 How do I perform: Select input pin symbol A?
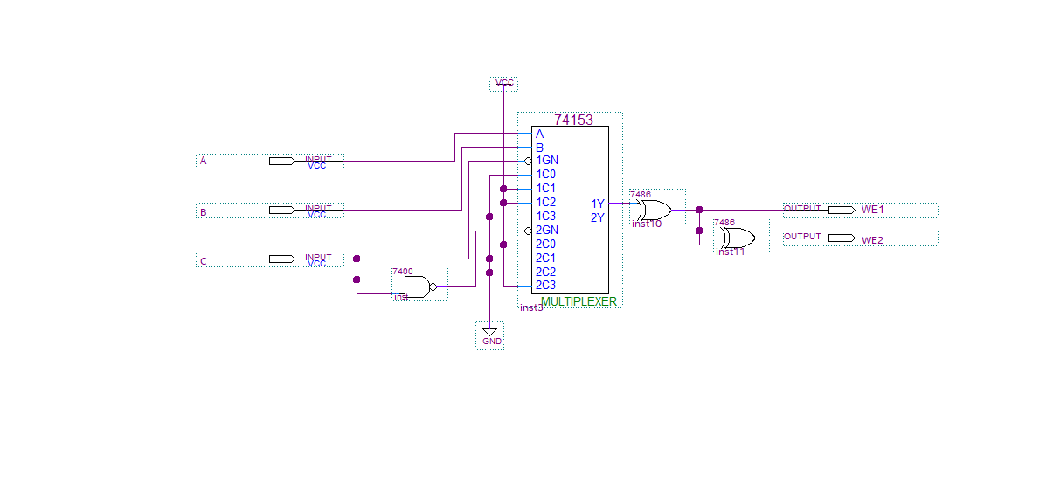pyautogui.click(x=281, y=162)
